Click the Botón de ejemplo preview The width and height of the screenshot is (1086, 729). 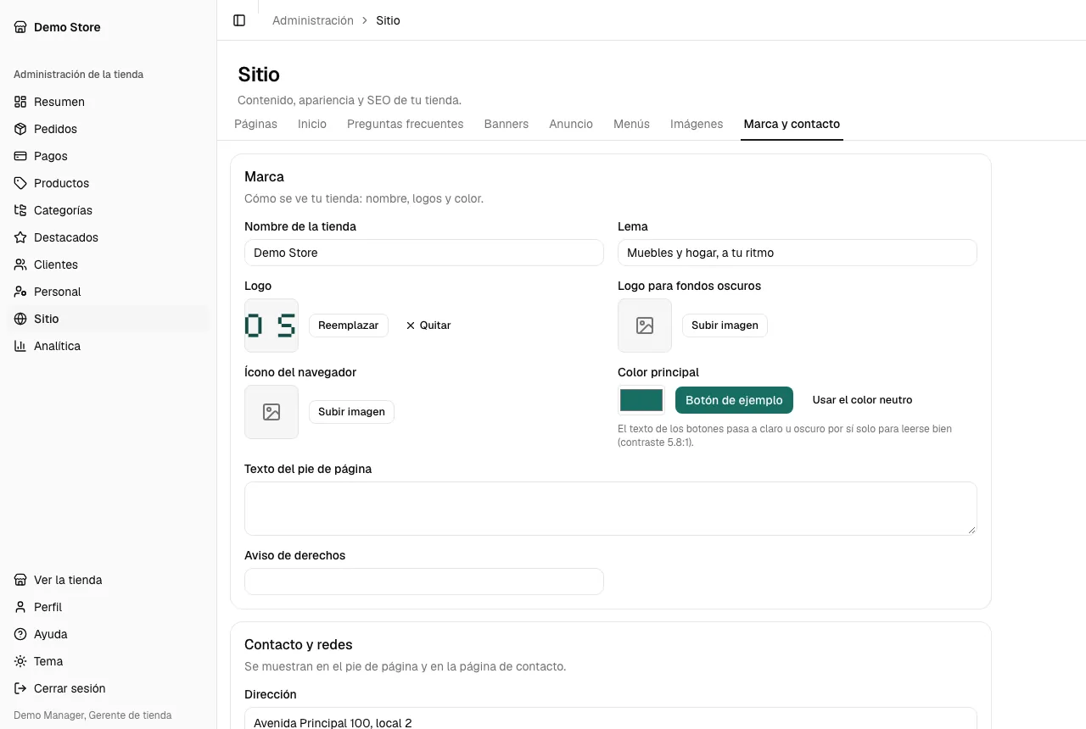pos(734,400)
